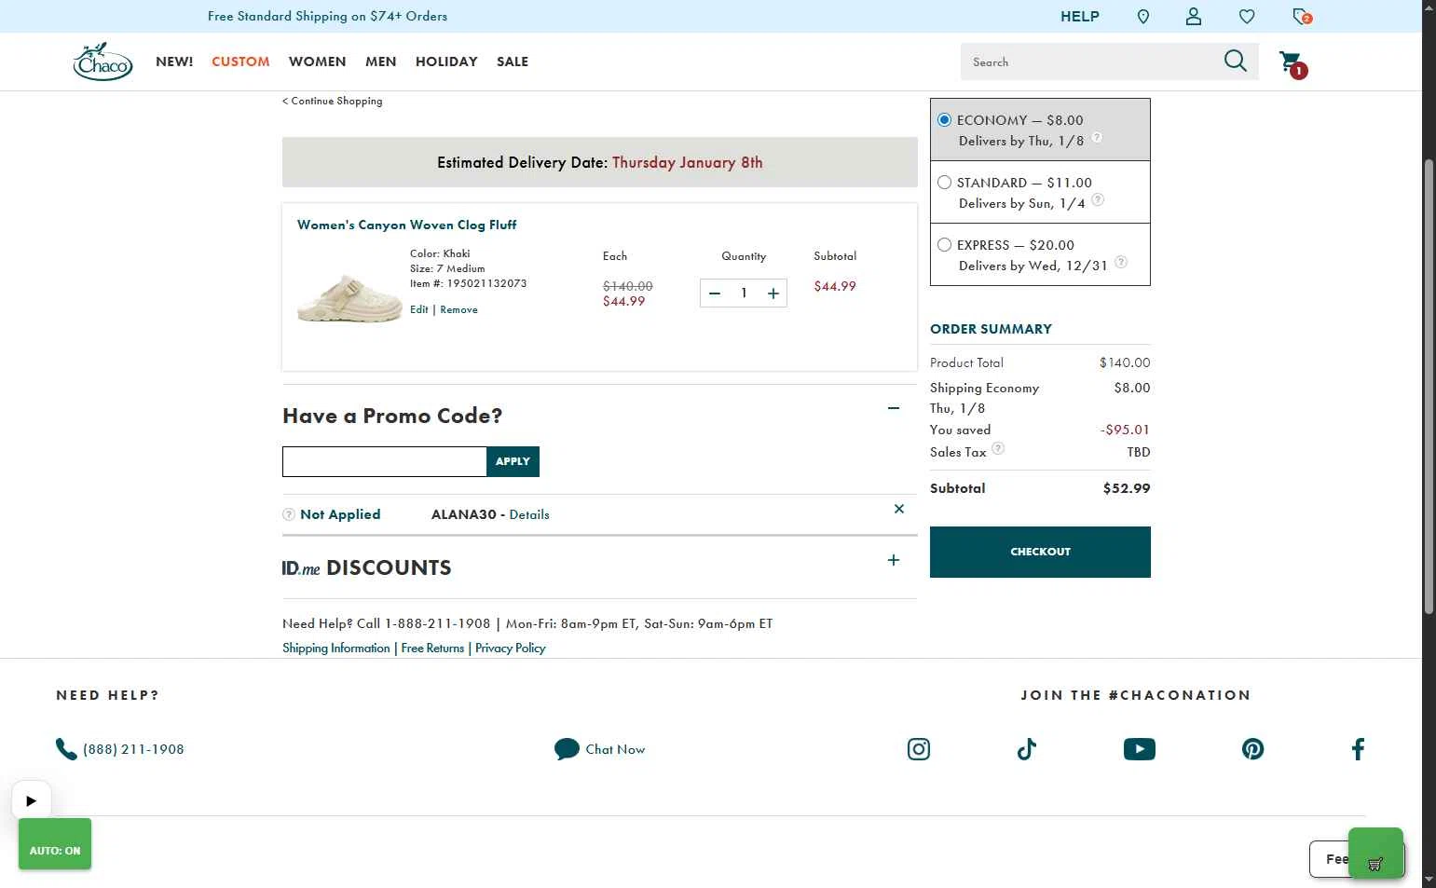View ALANA30 promo Details
This screenshot has width=1436, height=888.
[x=529, y=514]
